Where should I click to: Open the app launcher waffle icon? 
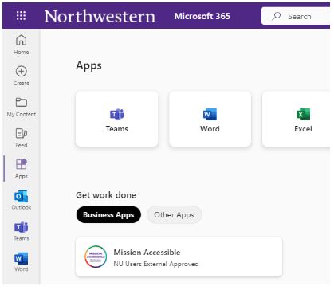coord(21,16)
